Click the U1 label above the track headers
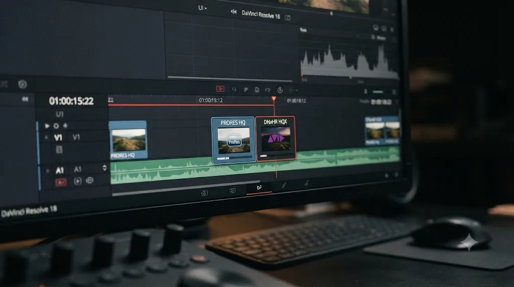The width and height of the screenshot is (514, 287). tap(59, 114)
